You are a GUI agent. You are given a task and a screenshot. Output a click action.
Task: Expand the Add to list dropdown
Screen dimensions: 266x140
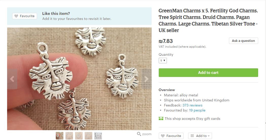tap(200, 136)
